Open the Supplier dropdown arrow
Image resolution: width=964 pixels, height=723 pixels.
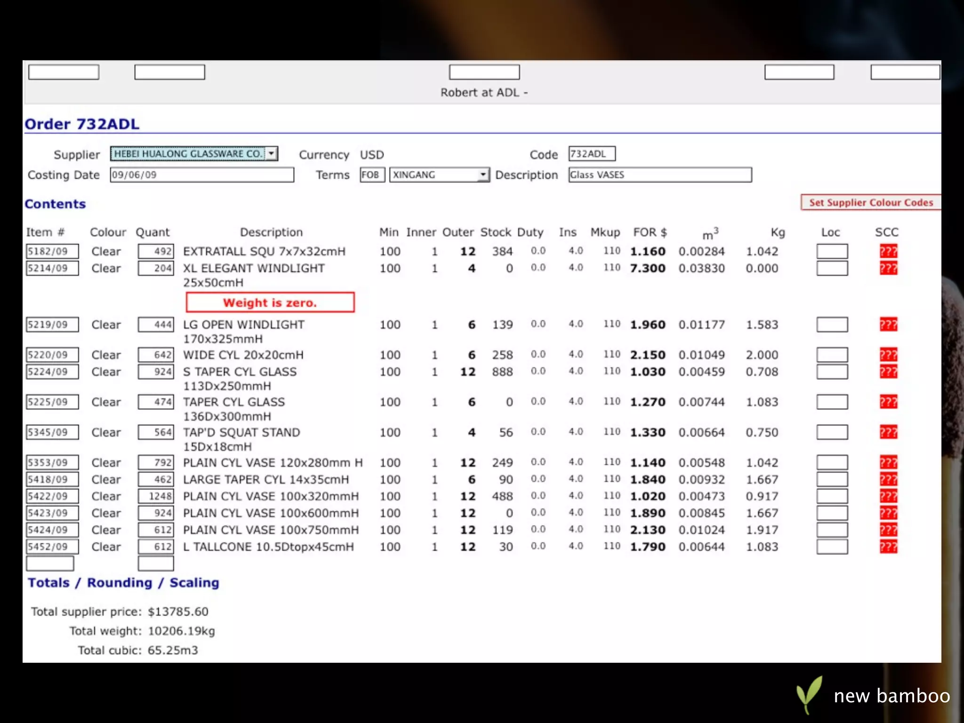pyautogui.click(x=272, y=154)
